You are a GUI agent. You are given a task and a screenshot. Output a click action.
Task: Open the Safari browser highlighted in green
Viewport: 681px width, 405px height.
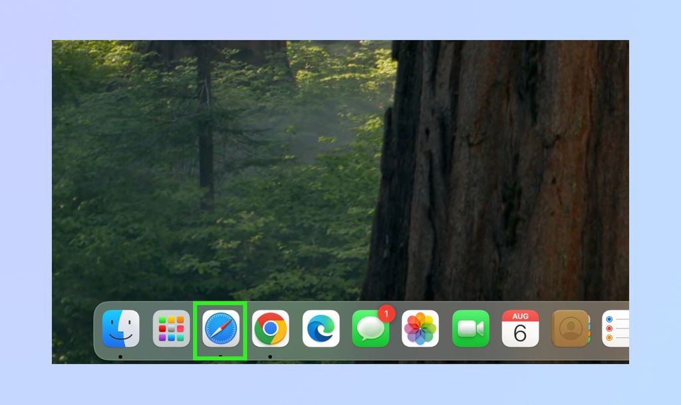[x=219, y=327]
